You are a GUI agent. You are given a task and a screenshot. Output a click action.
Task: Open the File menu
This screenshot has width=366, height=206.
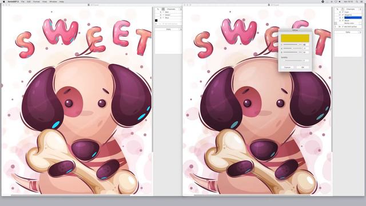tap(23, 1)
